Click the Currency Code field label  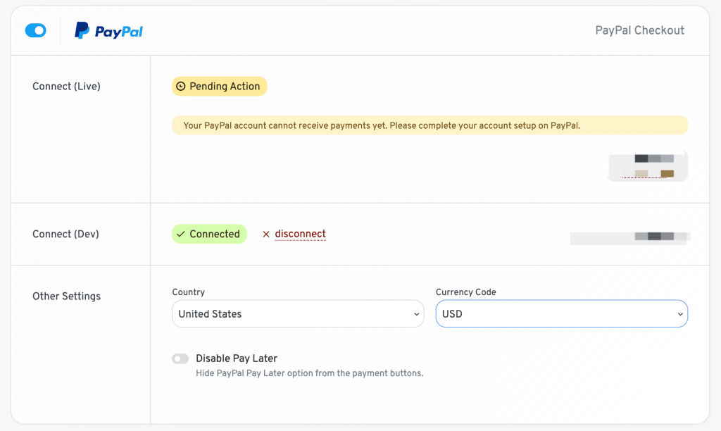(x=466, y=292)
